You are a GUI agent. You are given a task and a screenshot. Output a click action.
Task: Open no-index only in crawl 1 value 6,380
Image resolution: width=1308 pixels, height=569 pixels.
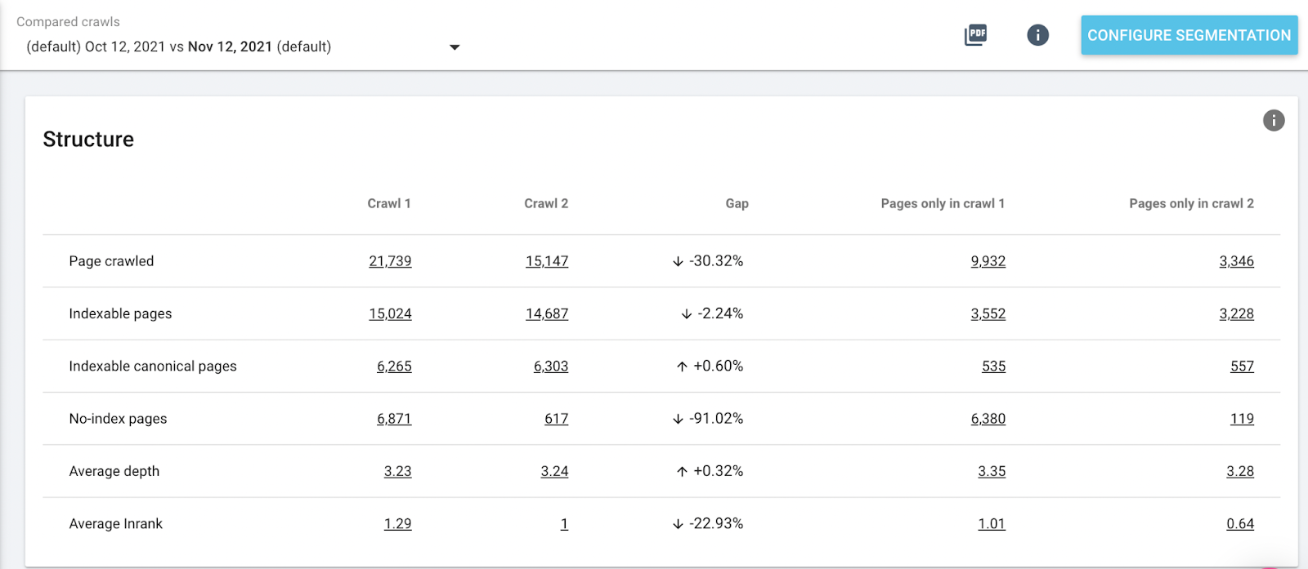coord(988,419)
